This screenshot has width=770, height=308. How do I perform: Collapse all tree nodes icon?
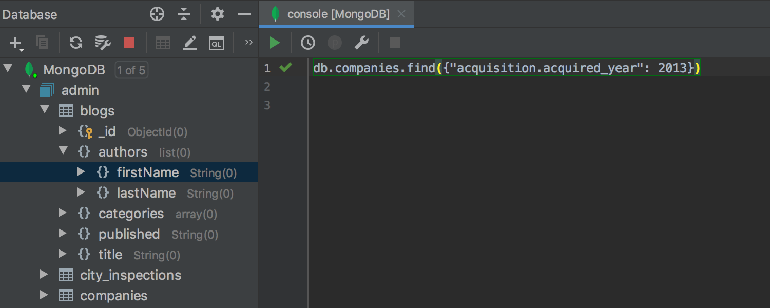(184, 14)
